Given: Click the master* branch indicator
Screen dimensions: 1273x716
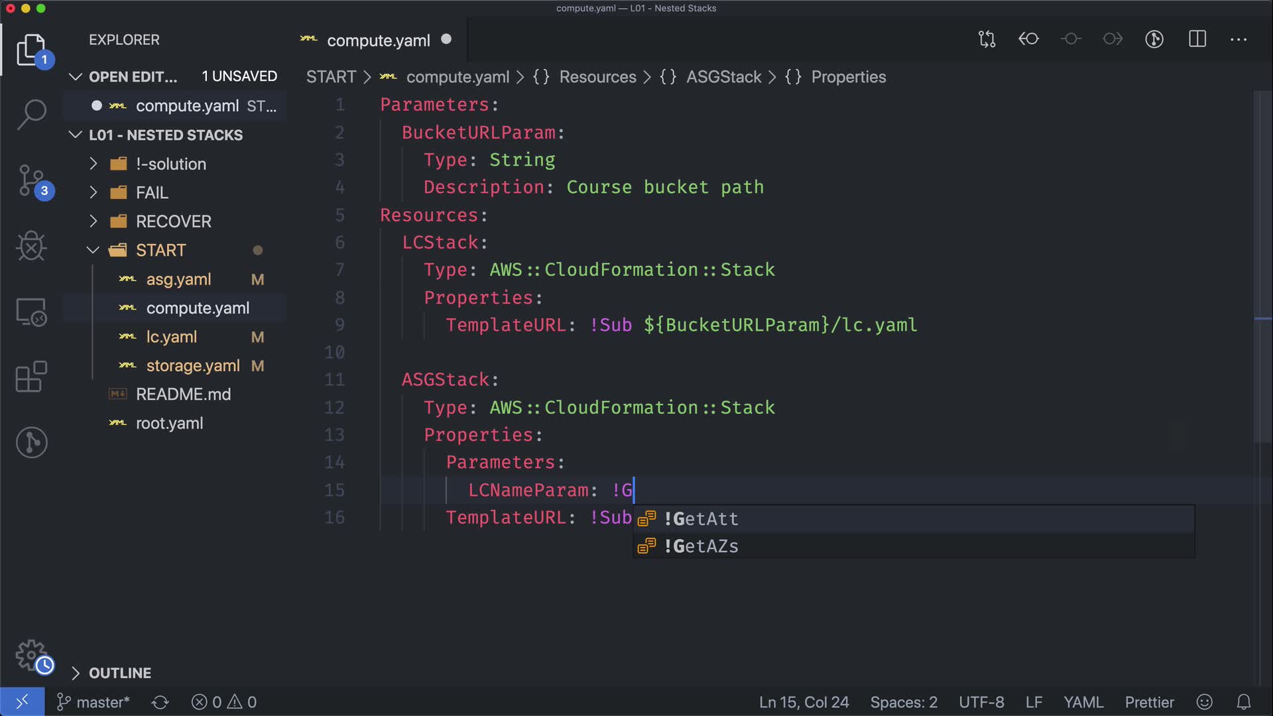Looking at the screenshot, I should pyautogui.click(x=94, y=702).
